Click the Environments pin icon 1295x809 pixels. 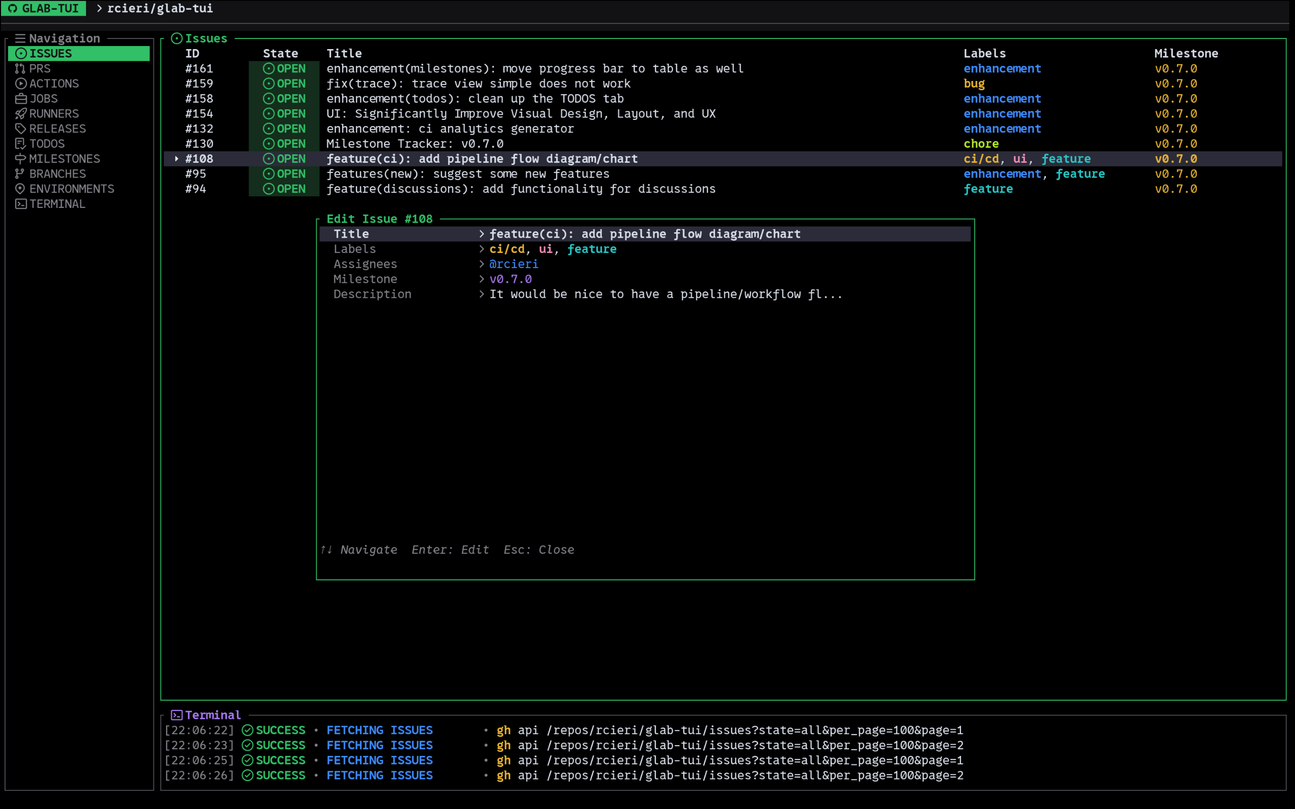coord(20,188)
